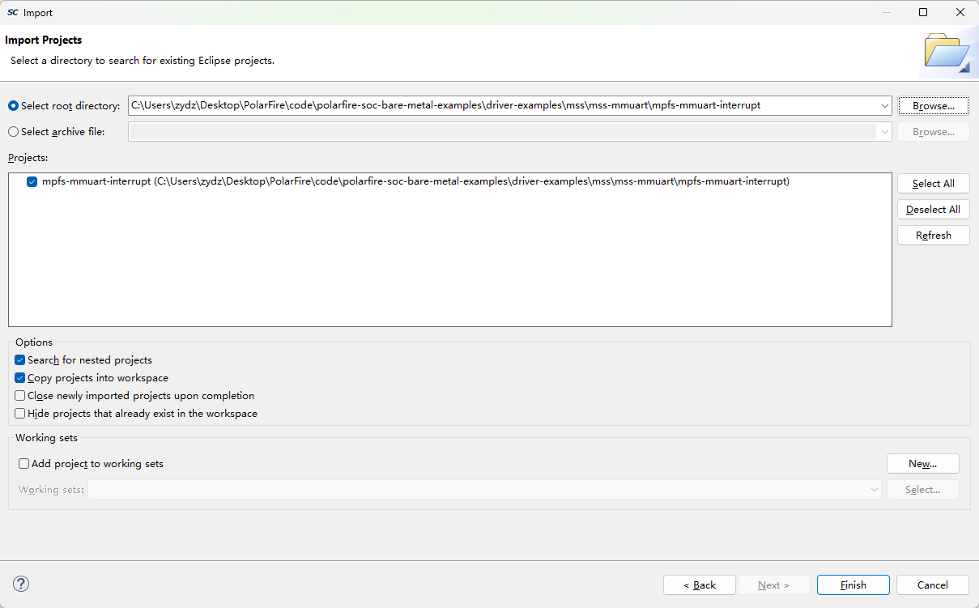This screenshot has width=979, height=608.
Task: Click Finish to import the project
Action: (853, 585)
